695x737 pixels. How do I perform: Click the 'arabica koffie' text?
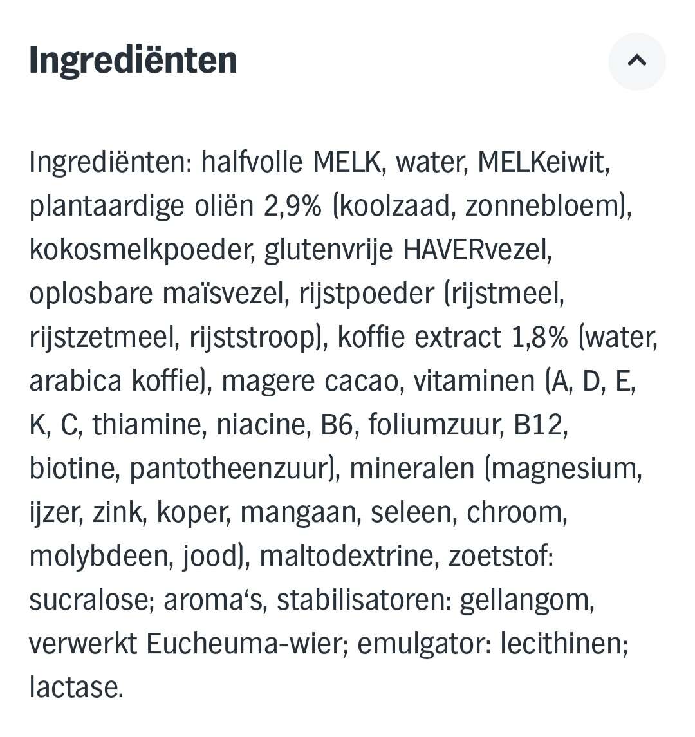point(116,381)
